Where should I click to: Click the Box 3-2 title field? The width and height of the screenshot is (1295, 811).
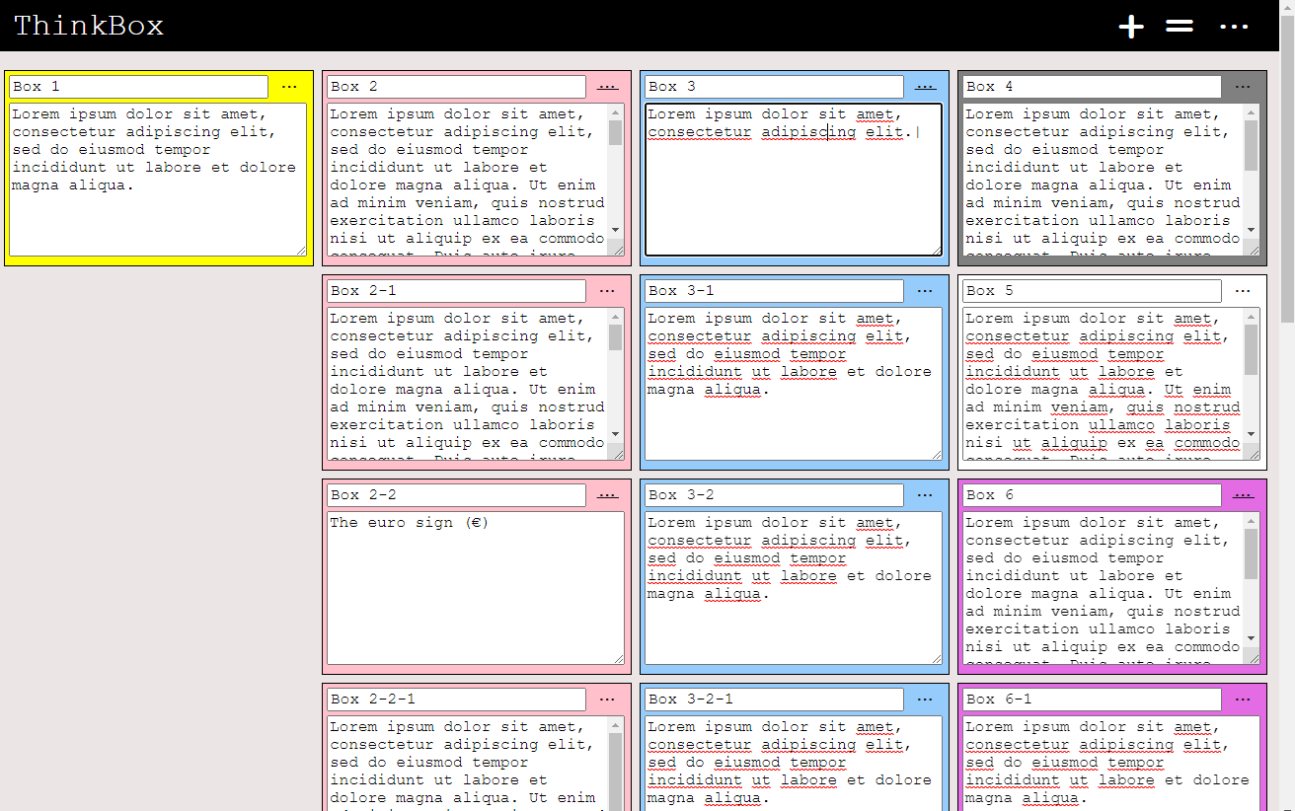click(x=774, y=495)
